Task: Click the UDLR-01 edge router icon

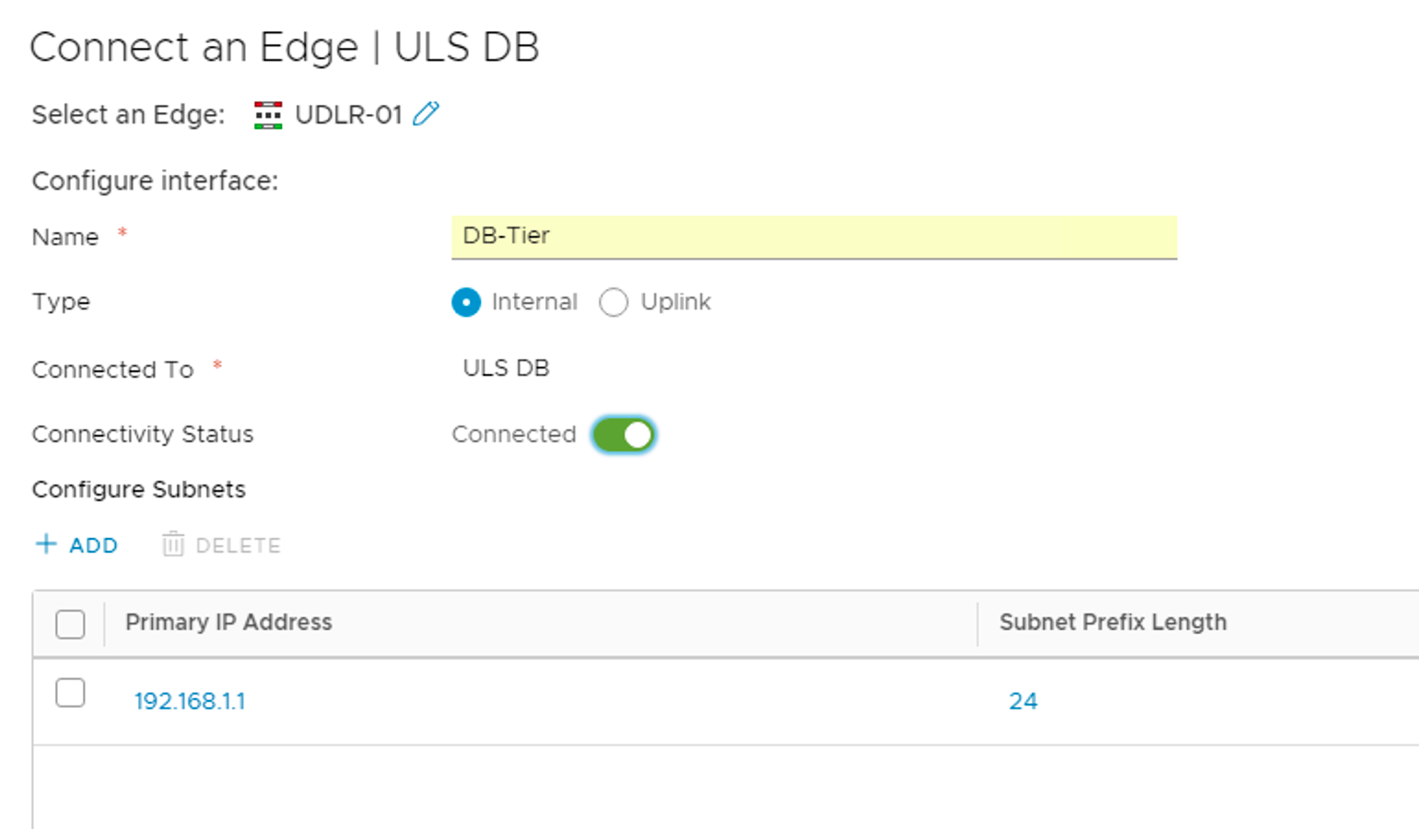Action: tap(268, 115)
